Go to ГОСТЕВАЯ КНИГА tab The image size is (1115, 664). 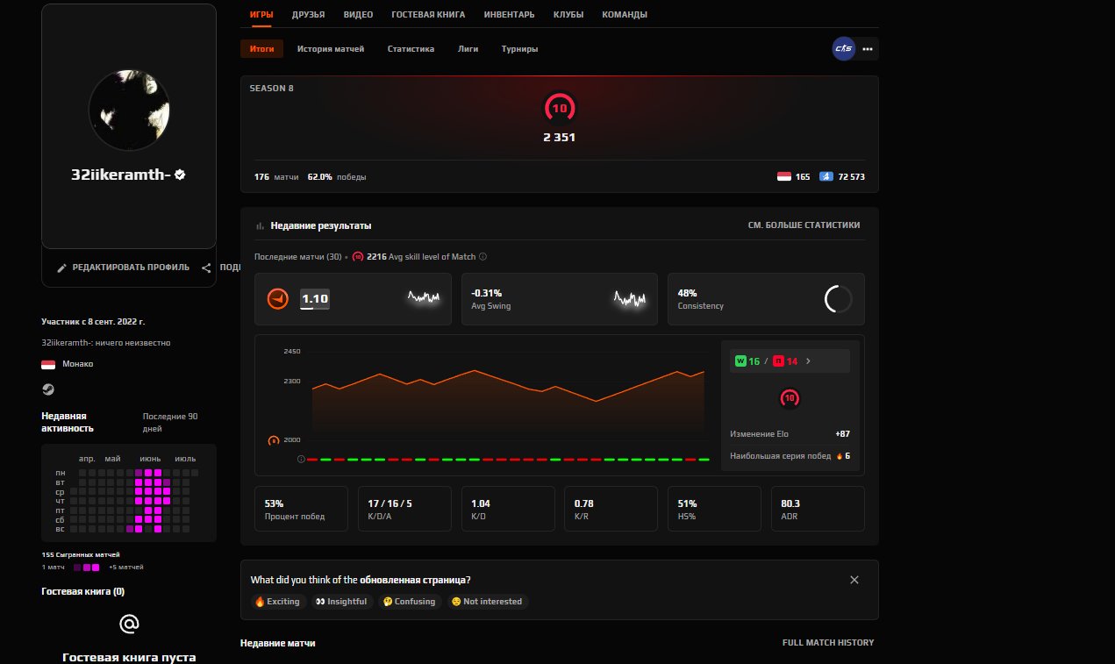point(428,14)
